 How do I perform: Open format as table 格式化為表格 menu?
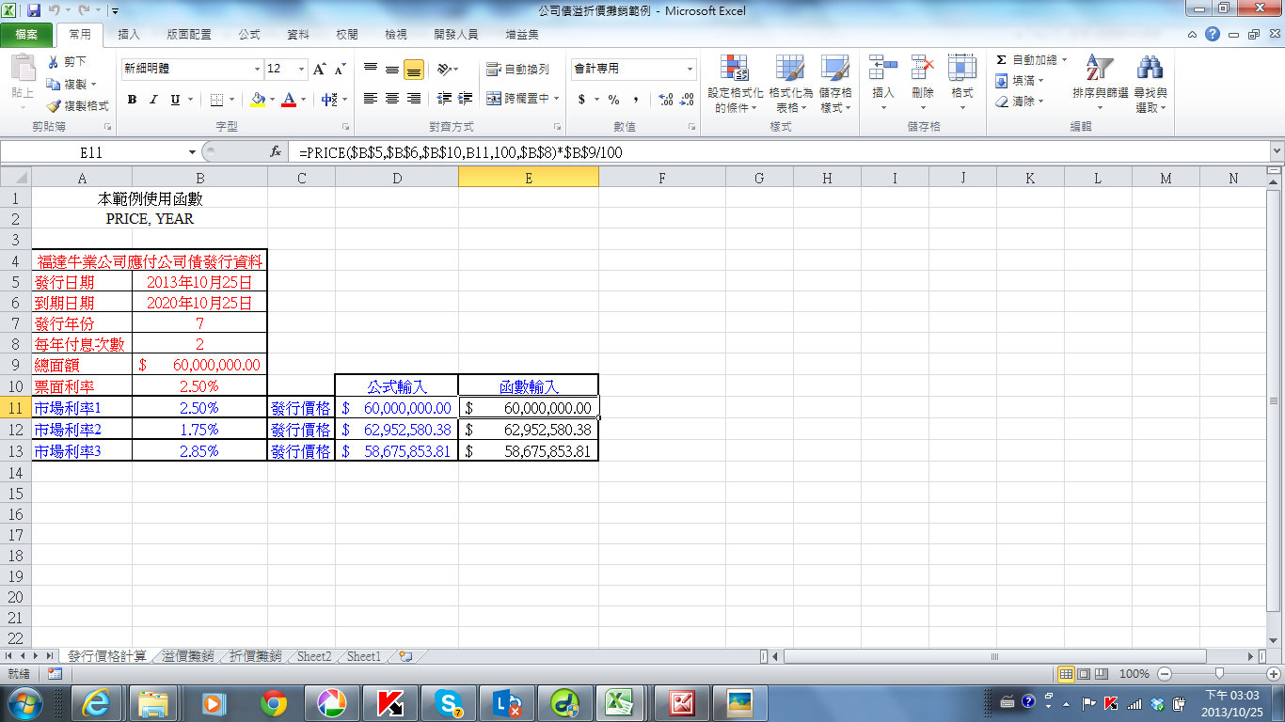pyautogui.click(x=790, y=84)
